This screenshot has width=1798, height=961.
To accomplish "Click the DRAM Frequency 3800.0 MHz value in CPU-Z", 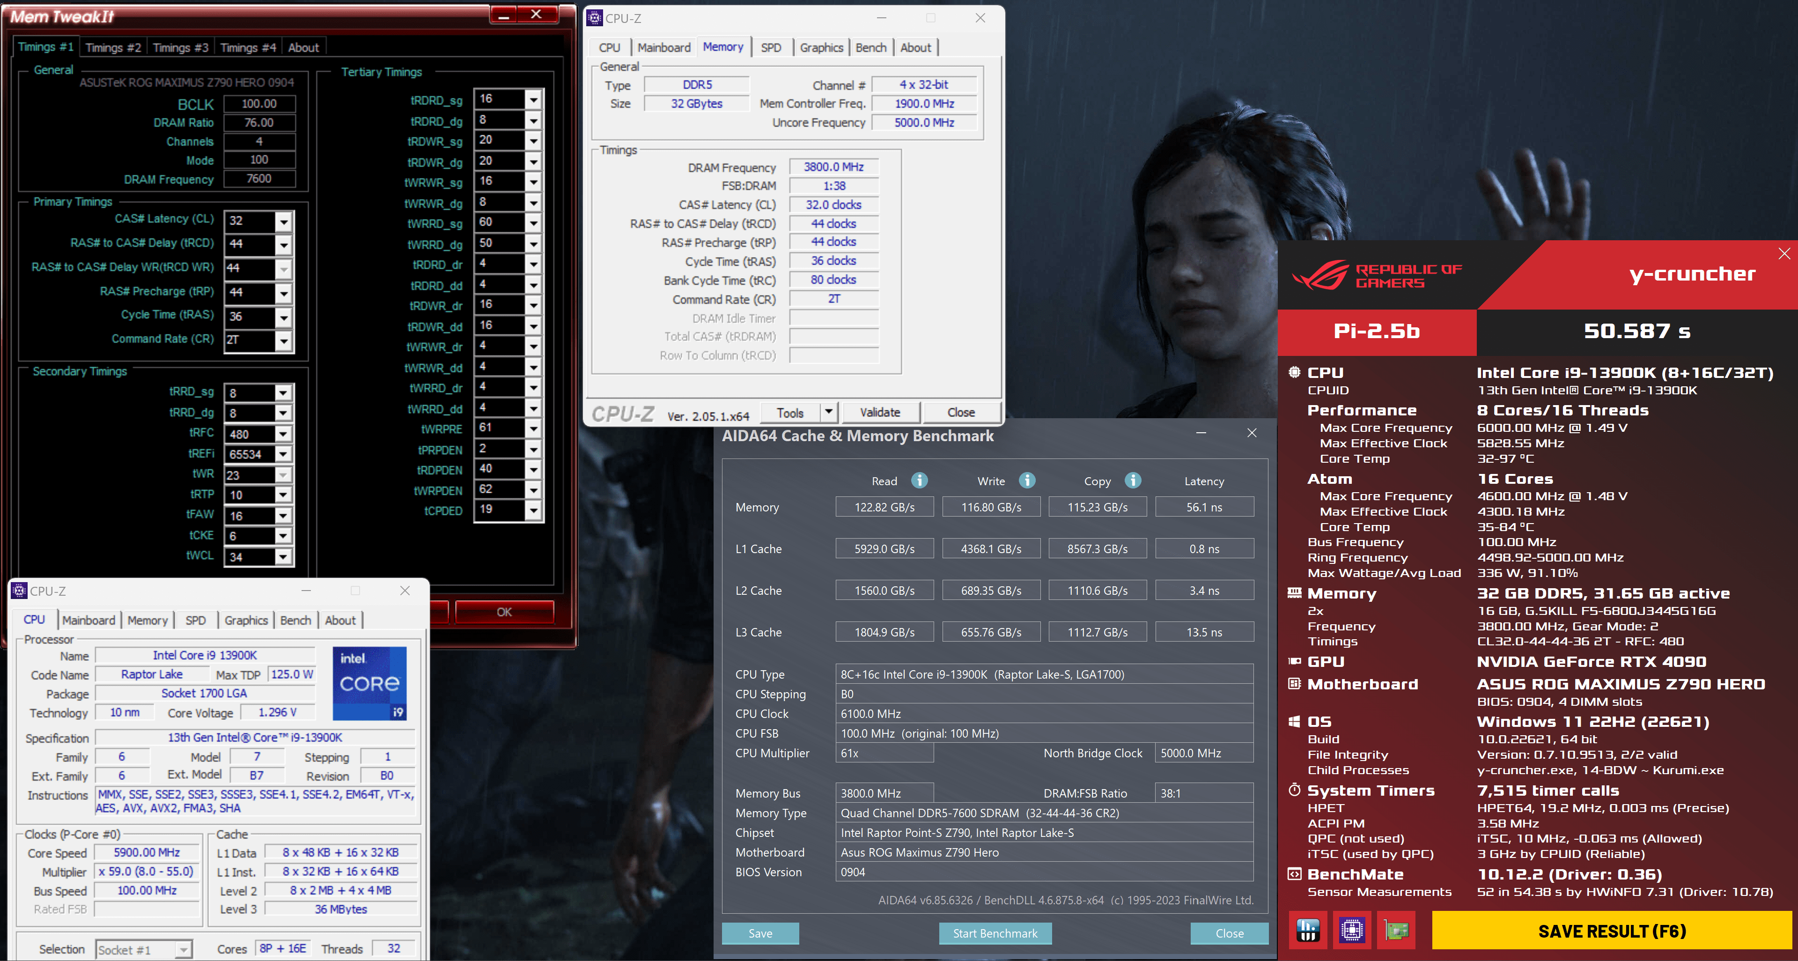I will tap(833, 168).
